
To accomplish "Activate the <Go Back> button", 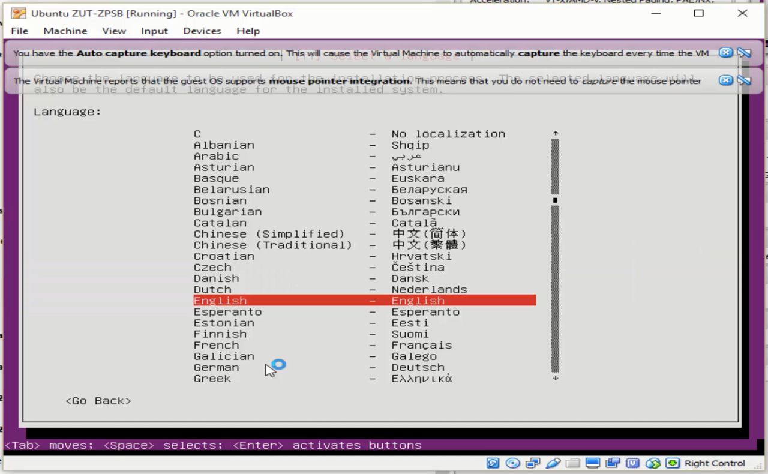I will [98, 401].
